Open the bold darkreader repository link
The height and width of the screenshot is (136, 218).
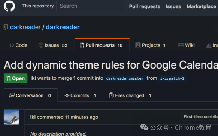63,27
